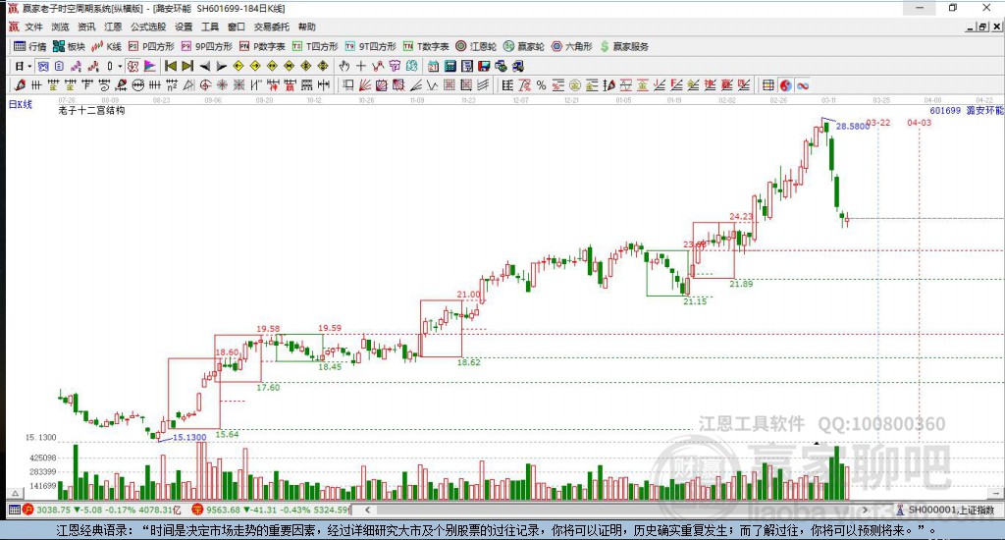The image size is (1005, 540).
Task: Open the 9T四方形 tool
Action: pyautogui.click(x=370, y=46)
